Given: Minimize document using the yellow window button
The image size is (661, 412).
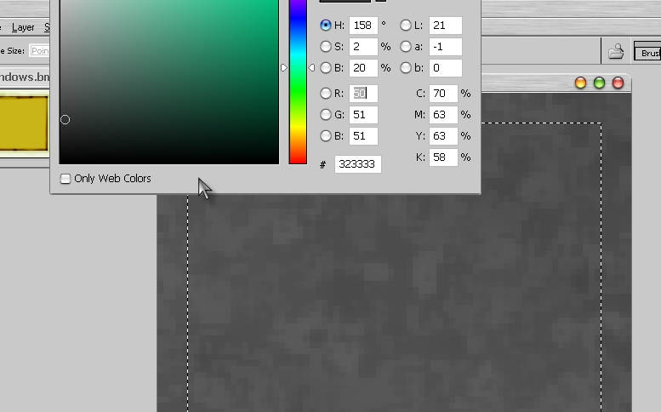Looking at the screenshot, I should pyautogui.click(x=580, y=83).
